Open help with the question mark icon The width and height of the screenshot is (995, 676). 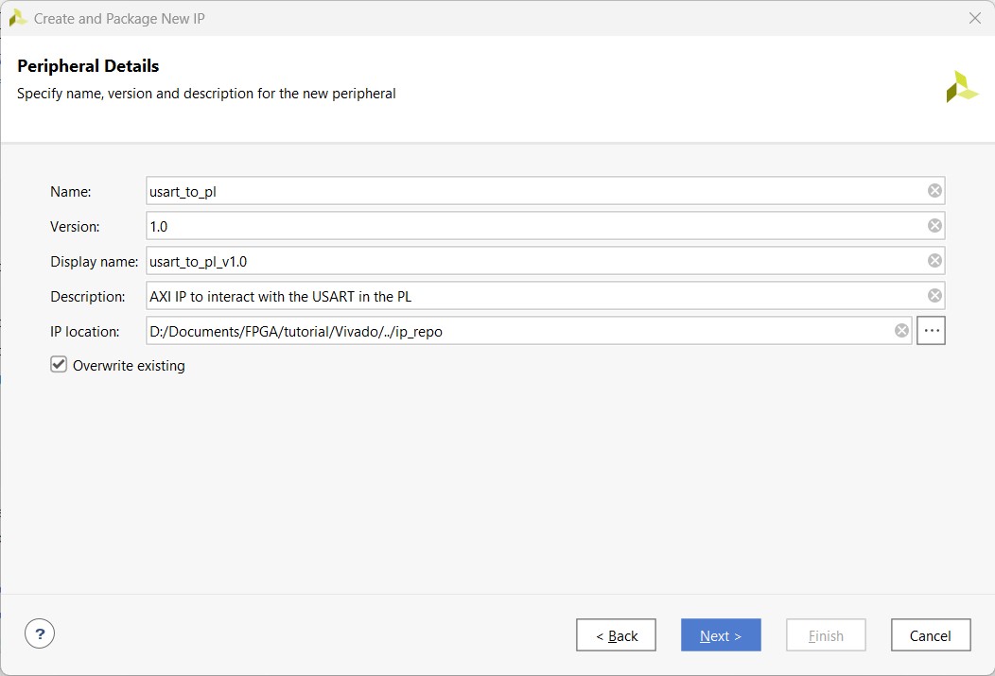[40, 634]
